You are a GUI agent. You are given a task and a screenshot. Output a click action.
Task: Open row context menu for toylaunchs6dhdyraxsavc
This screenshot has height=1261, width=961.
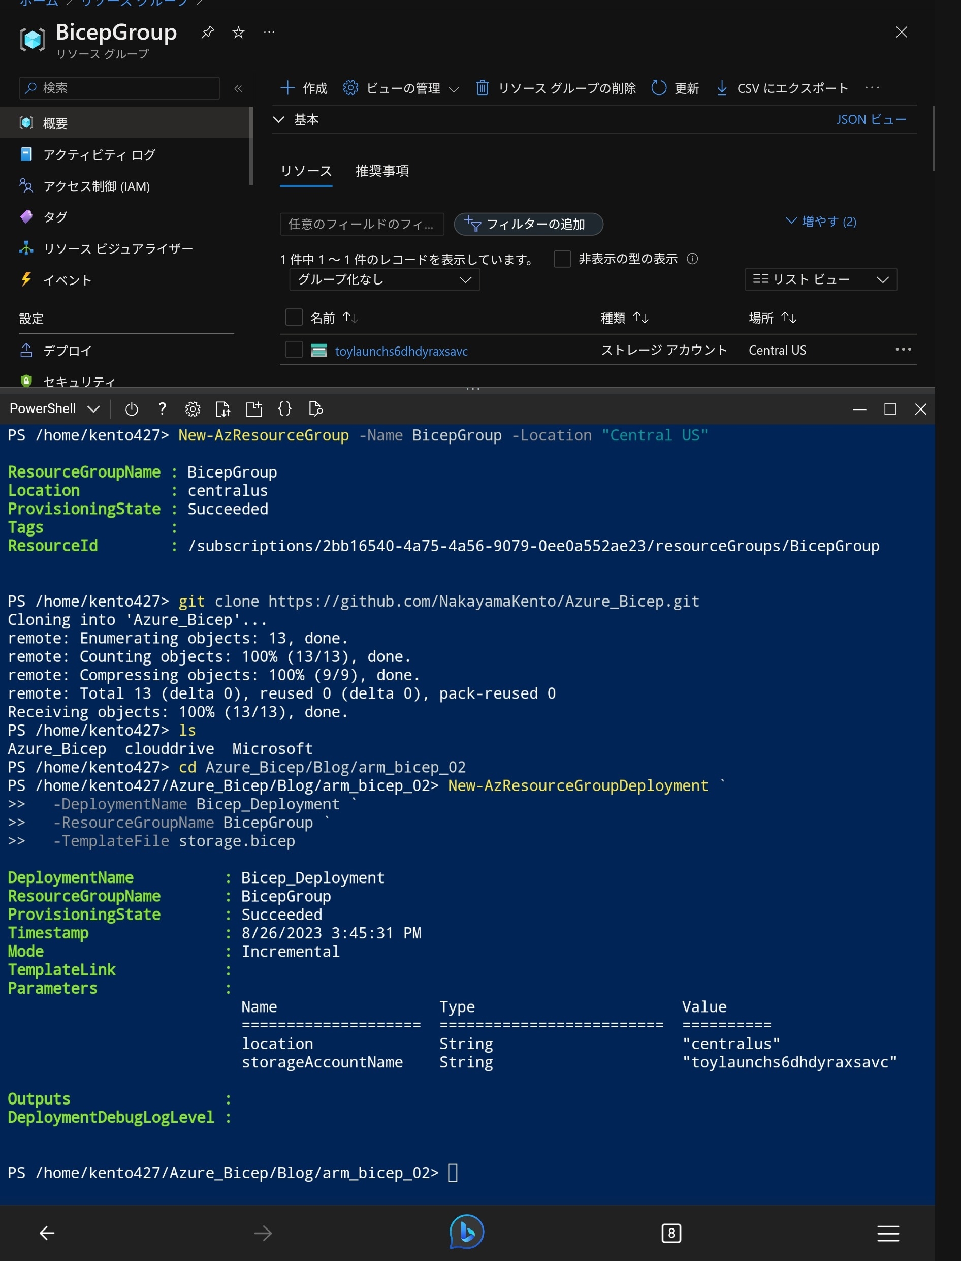pos(903,349)
